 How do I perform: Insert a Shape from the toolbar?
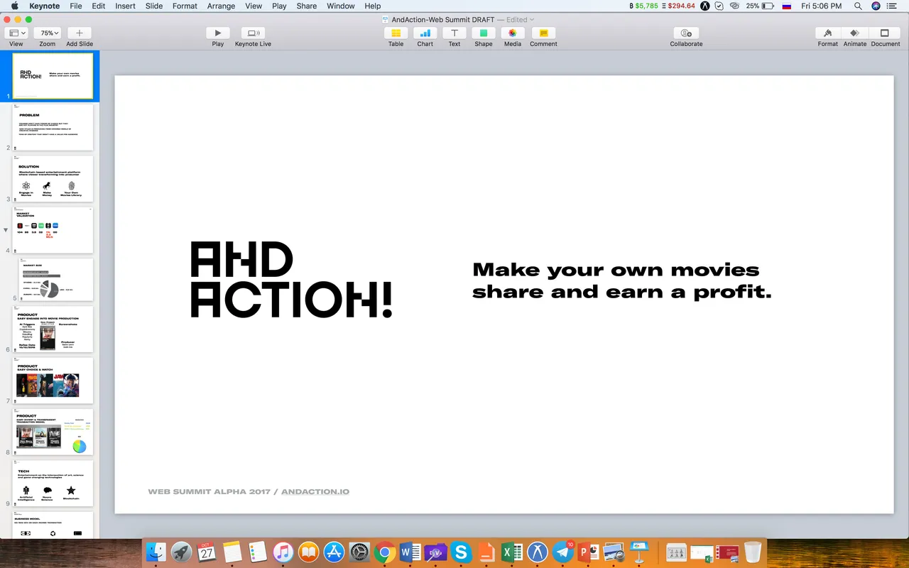pyautogui.click(x=483, y=33)
